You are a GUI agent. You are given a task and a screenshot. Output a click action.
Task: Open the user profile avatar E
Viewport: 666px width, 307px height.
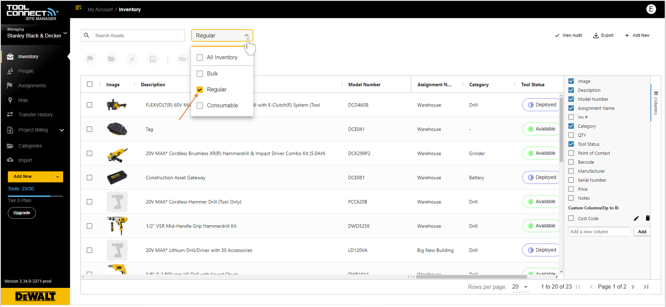(x=651, y=9)
